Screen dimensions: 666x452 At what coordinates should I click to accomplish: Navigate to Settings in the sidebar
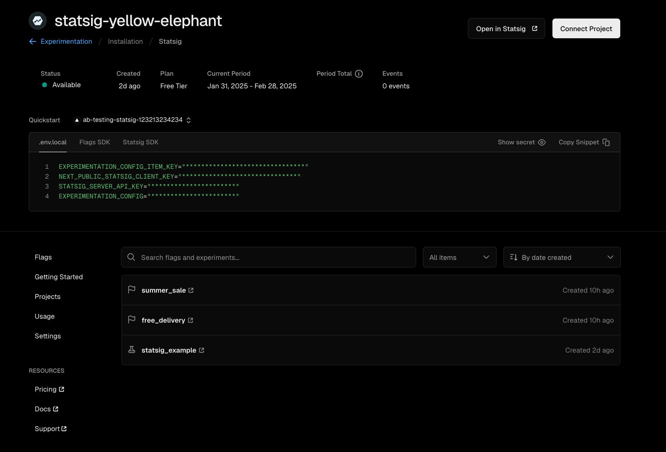click(47, 336)
